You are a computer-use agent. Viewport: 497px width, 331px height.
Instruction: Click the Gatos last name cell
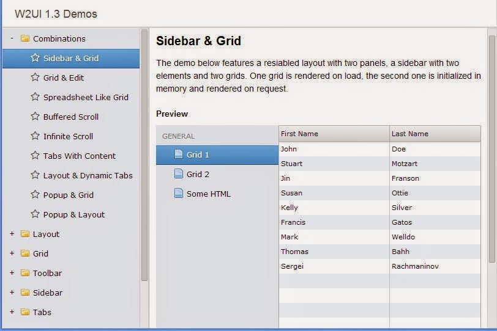tap(435, 222)
